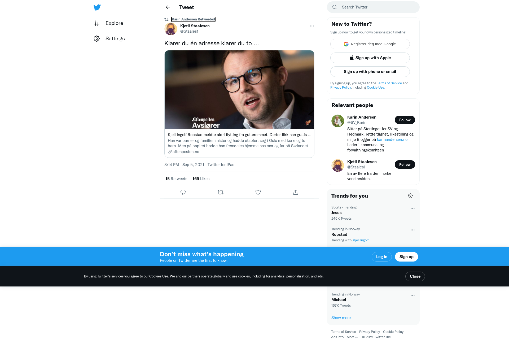
Task: Open the share icon under the tweet
Action: tap(296, 192)
